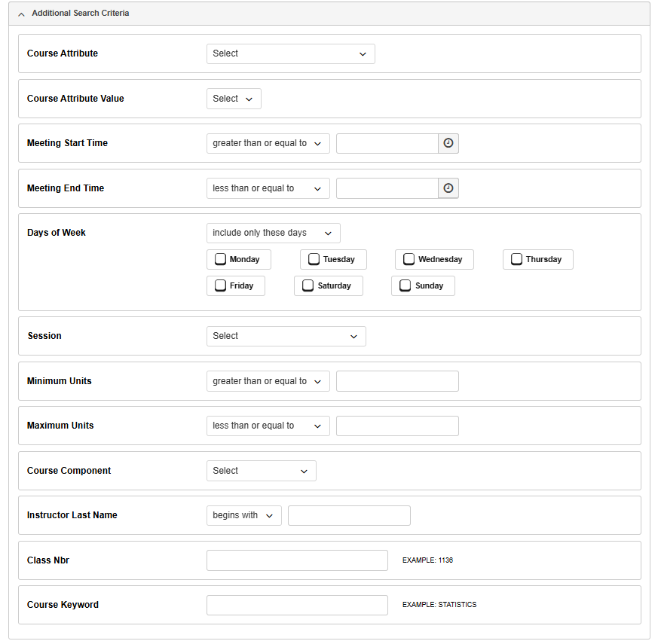The image size is (658, 641).
Task: Select the Thursday checkbox
Action: (x=516, y=259)
